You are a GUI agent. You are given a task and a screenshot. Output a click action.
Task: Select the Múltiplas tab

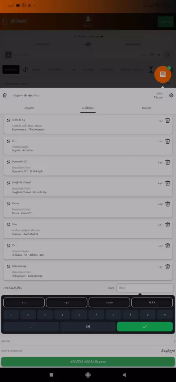tap(88, 108)
